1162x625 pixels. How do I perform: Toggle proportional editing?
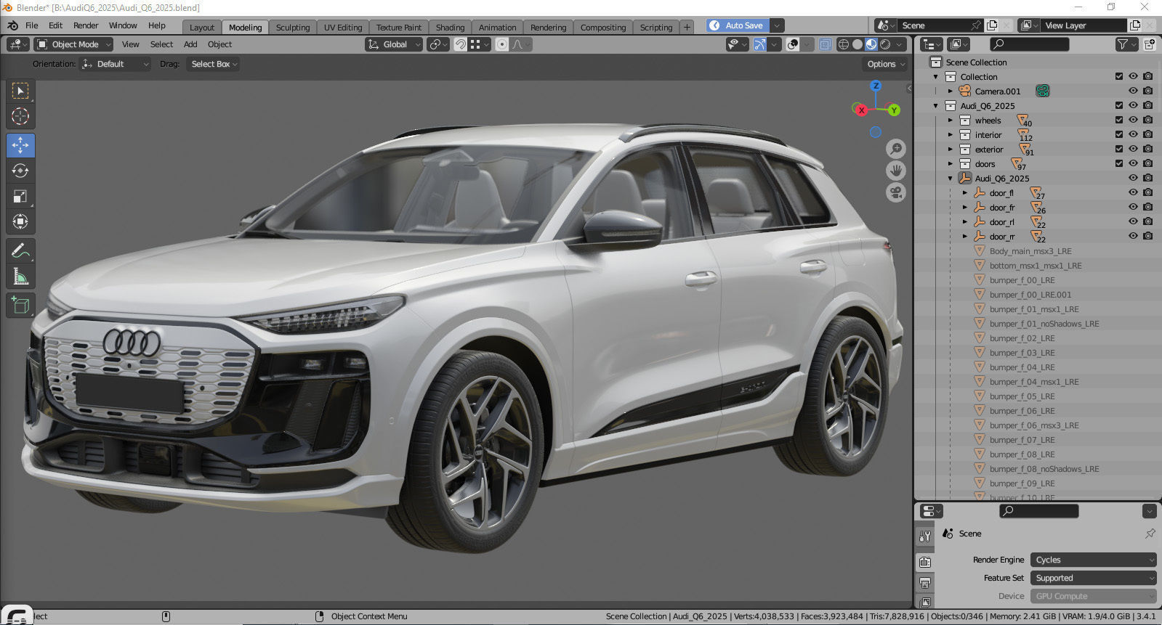(501, 44)
